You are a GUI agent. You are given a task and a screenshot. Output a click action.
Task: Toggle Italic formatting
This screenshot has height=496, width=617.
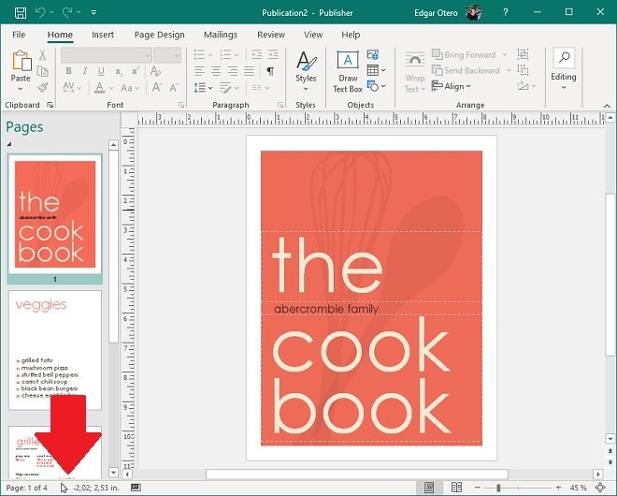(84, 71)
